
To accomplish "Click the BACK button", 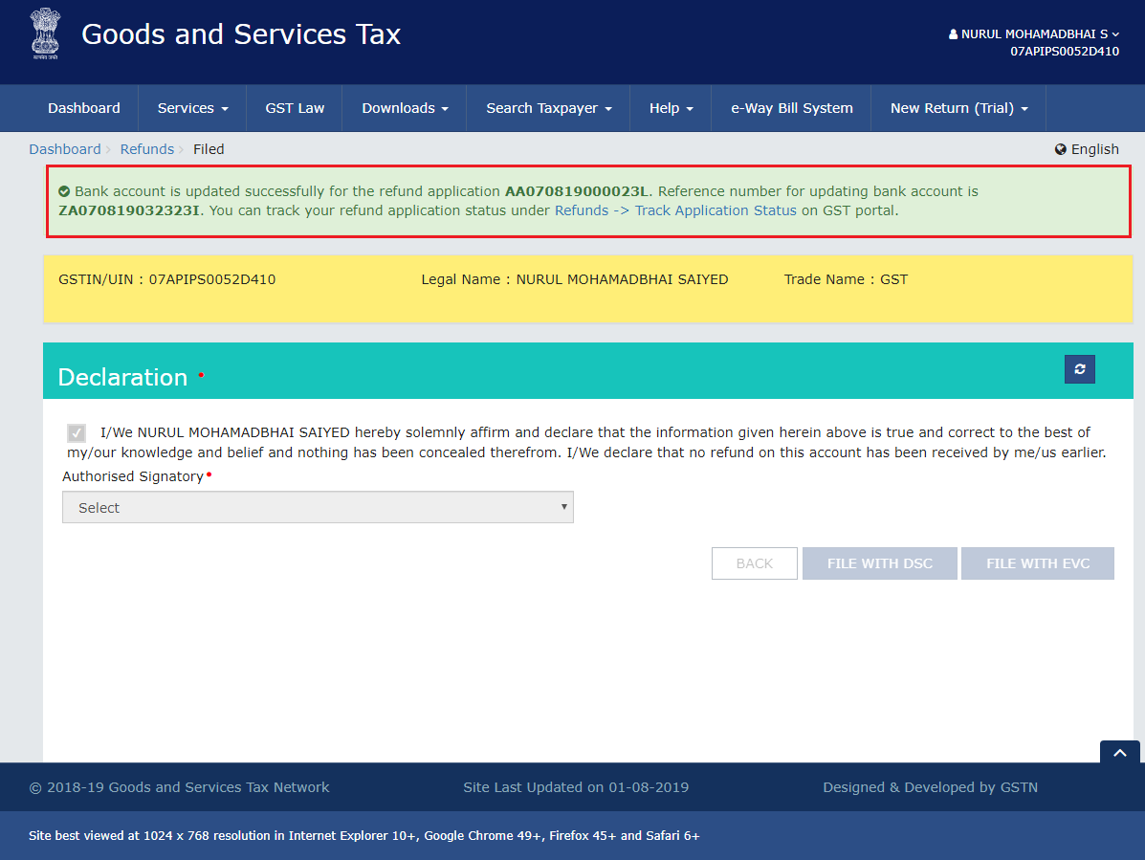I will click(755, 563).
